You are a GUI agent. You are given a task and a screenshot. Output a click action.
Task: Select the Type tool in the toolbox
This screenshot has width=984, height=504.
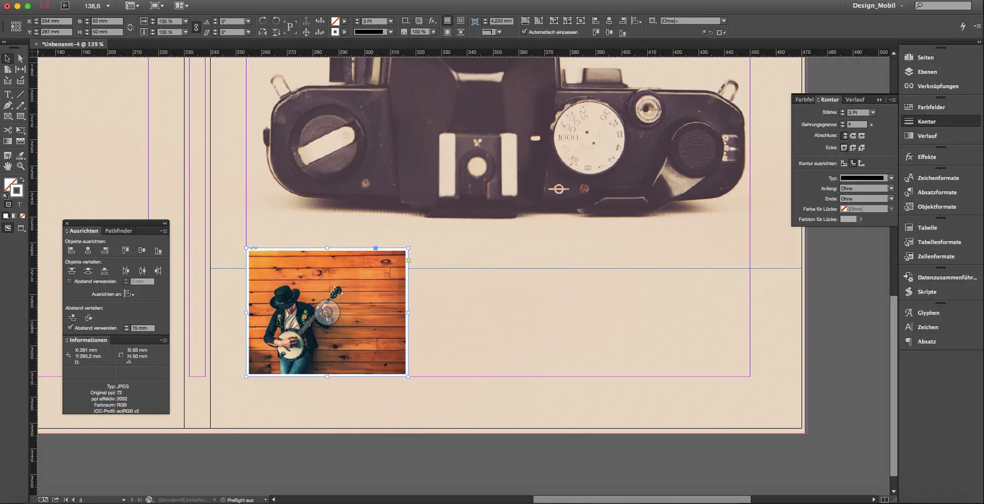tap(8, 95)
